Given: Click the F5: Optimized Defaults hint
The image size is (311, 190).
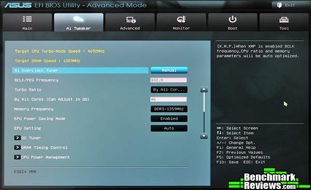Looking at the screenshot, I should pyautogui.click(x=243, y=157).
